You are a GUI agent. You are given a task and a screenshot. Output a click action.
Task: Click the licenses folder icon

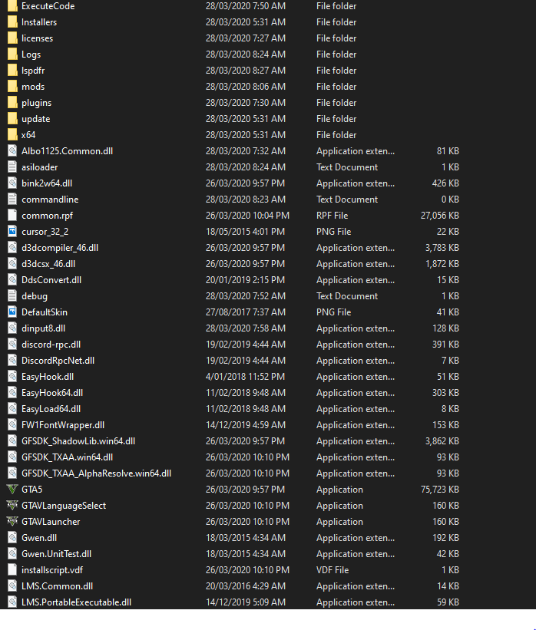(12, 38)
